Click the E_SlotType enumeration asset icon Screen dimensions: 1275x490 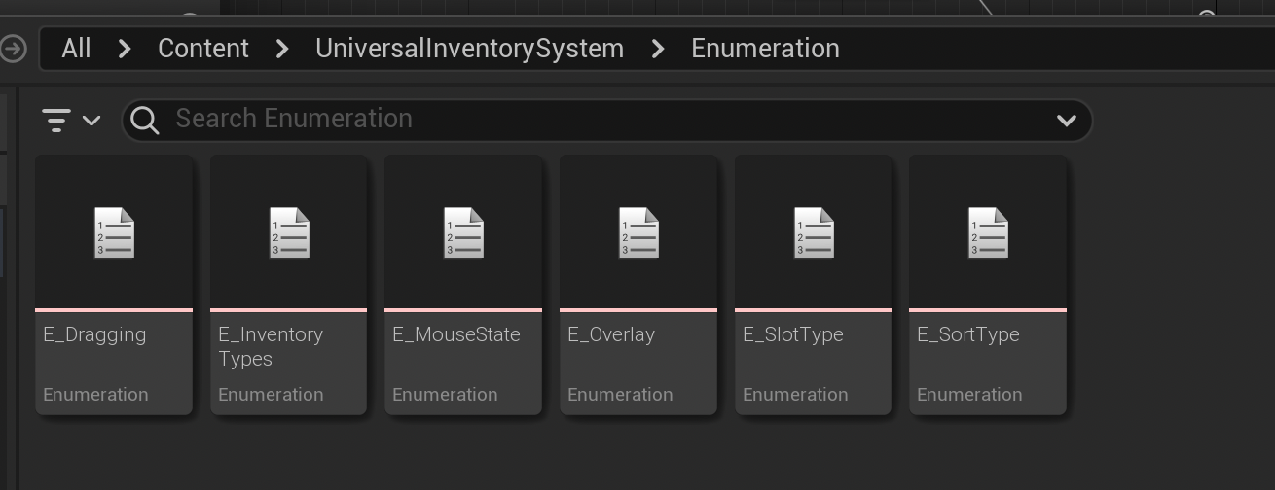(814, 233)
